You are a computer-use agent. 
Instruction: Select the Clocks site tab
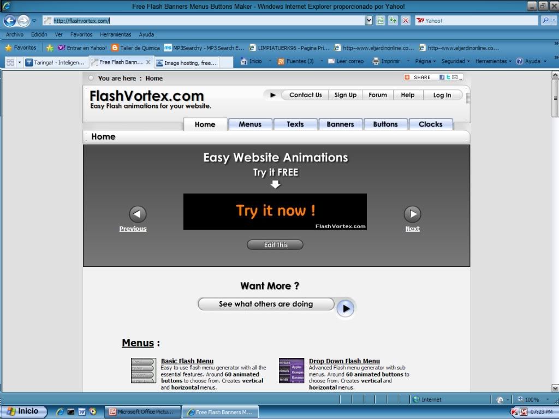tap(431, 124)
